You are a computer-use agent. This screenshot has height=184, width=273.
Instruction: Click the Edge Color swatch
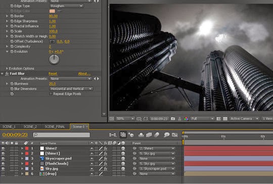coord(52,11)
